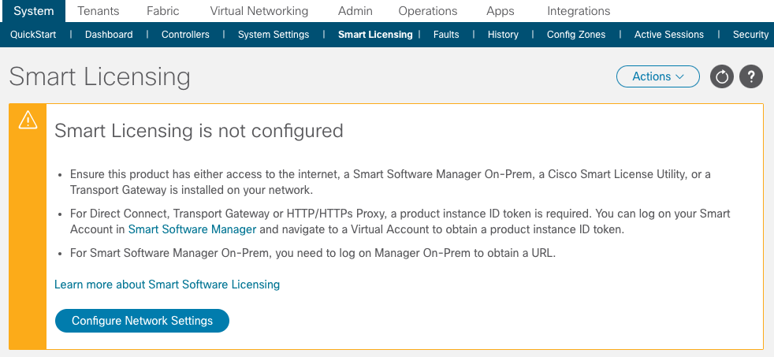Click the yellow warning triangle icon
This screenshot has height=357, width=774.
(28, 120)
